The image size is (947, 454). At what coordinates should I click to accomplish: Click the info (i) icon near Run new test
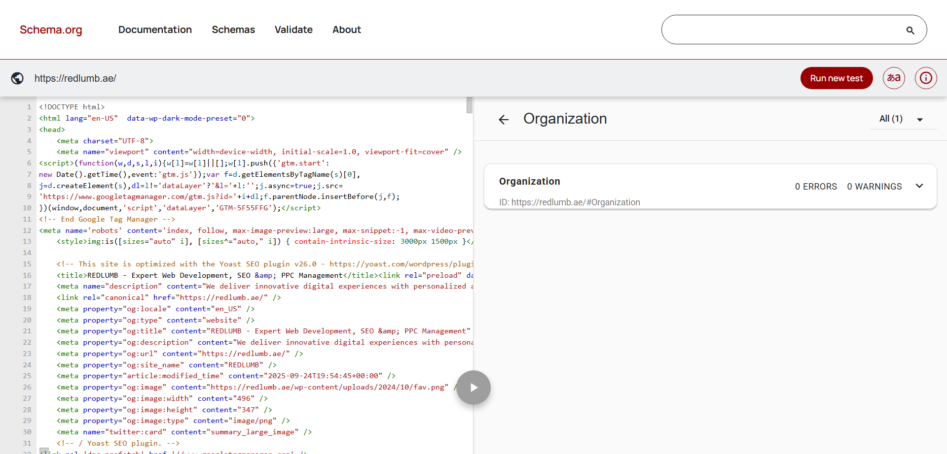pyautogui.click(x=926, y=78)
